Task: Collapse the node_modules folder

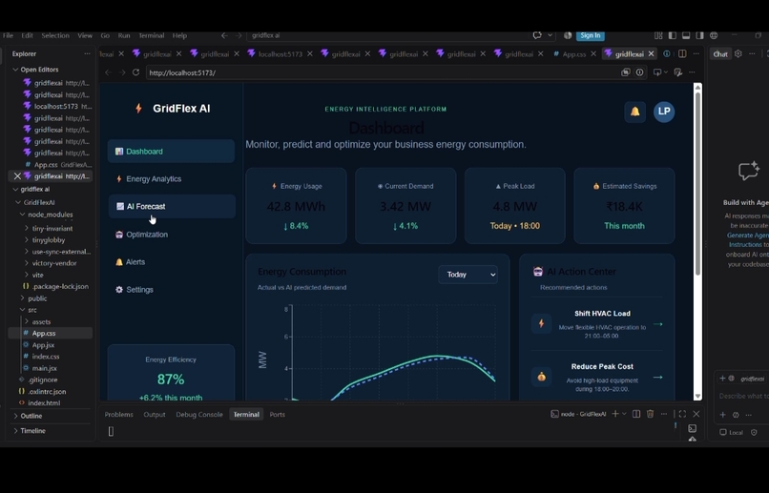Action: coord(22,215)
